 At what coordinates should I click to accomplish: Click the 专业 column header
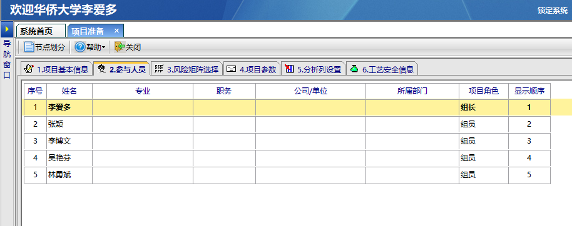143,91
